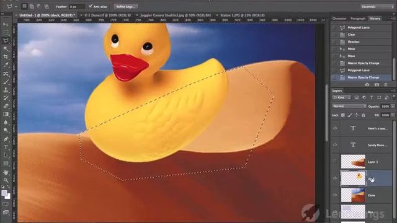Click New Selection mode in options bar
This screenshot has width=397, height=223.
click(24, 7)
